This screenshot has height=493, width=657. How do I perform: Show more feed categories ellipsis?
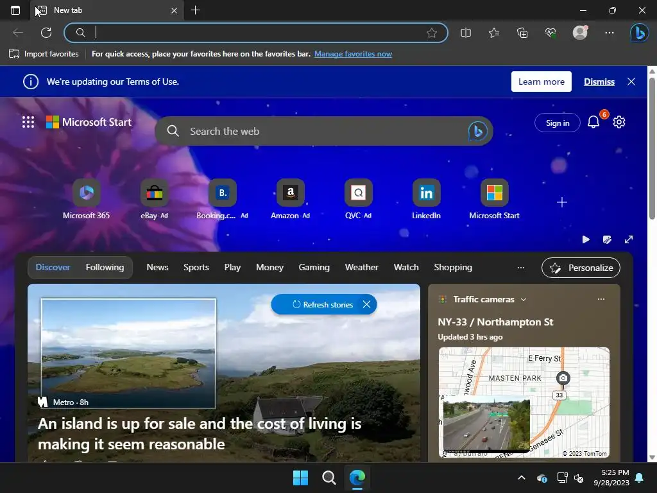(x=521, y=268)
